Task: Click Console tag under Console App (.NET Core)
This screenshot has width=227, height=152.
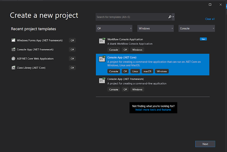Action: [113, 71]
